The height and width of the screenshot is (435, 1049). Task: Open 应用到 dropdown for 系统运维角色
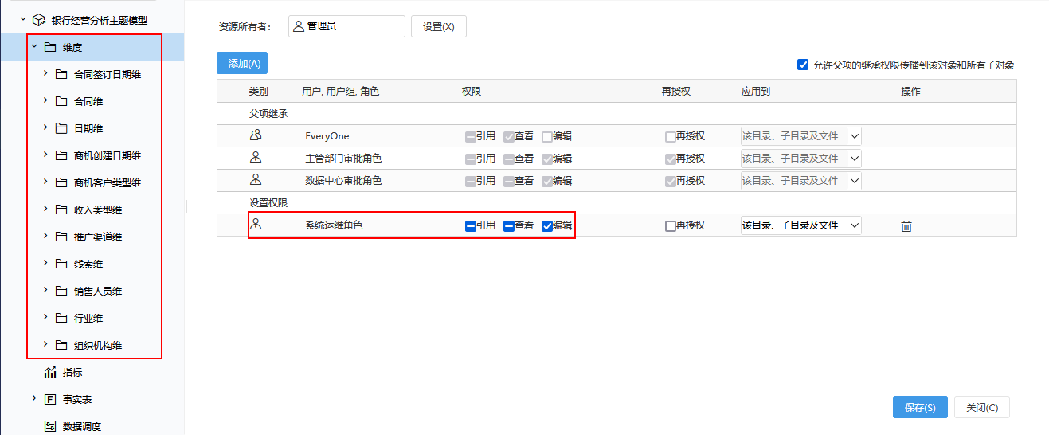[x=801, y=225]
